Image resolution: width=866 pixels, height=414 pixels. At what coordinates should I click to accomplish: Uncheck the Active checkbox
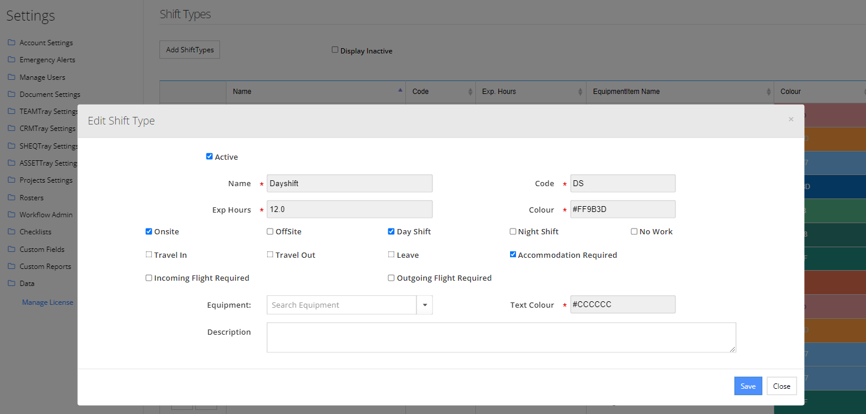[209, 156]
